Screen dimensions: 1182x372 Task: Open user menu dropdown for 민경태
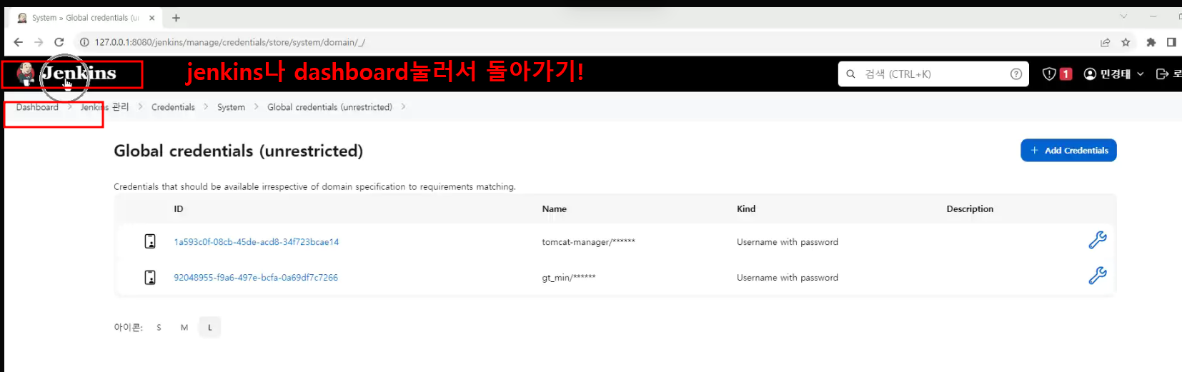coord(1114,74)
